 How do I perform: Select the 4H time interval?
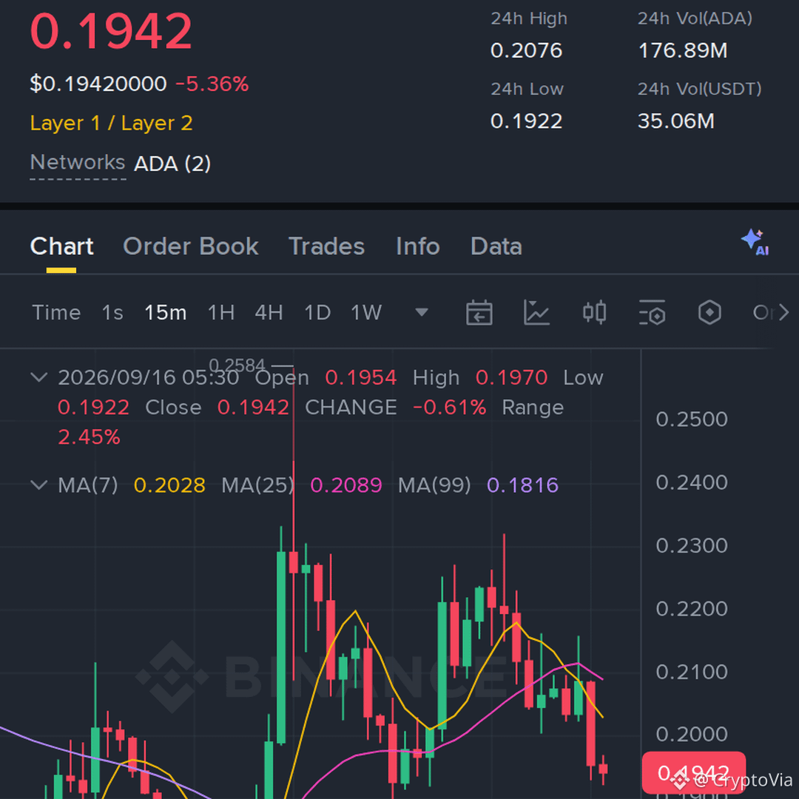269,312
